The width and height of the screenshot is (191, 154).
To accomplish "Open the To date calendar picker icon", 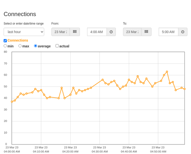I will [x=146, y=32].
